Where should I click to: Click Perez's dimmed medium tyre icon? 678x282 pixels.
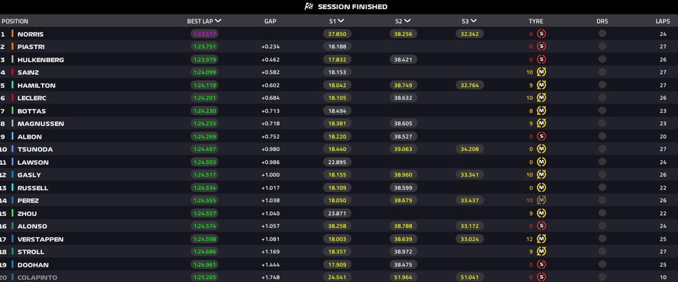pos(542,200)
